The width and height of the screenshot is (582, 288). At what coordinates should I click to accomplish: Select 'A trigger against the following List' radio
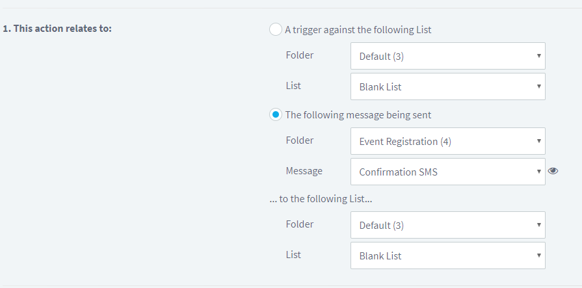pos(276,29)
